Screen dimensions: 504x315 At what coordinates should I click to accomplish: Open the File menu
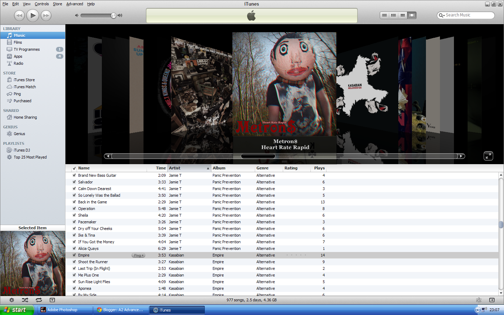(x=5, y=4)
